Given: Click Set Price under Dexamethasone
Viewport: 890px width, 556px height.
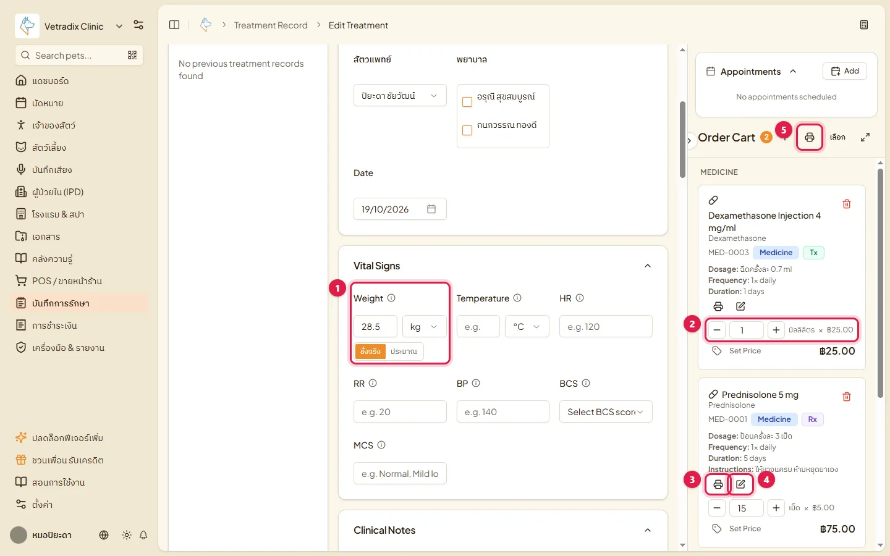Looking at the screenshot, I should point(745,351).
